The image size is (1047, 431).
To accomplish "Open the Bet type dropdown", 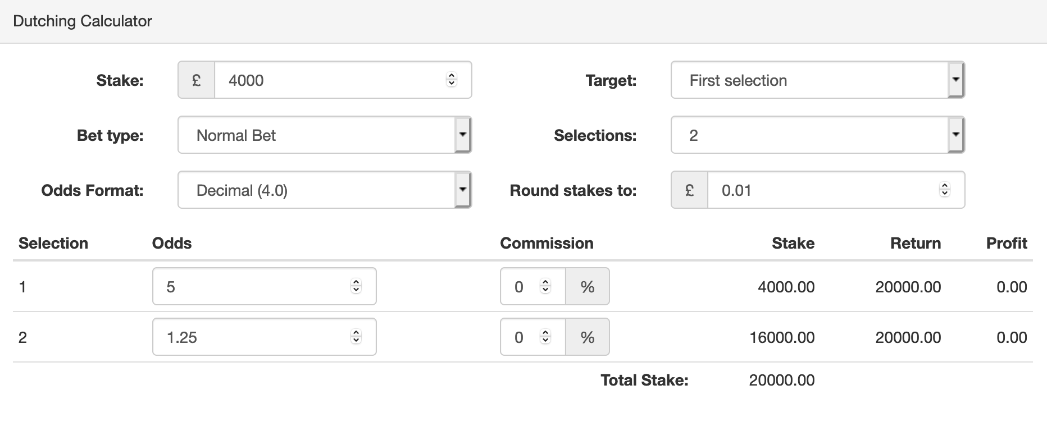I will pyautogui.click(x=324, y=135).
